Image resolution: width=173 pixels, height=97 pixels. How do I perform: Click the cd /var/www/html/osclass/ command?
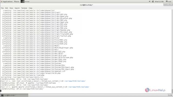tap(31, 89)
